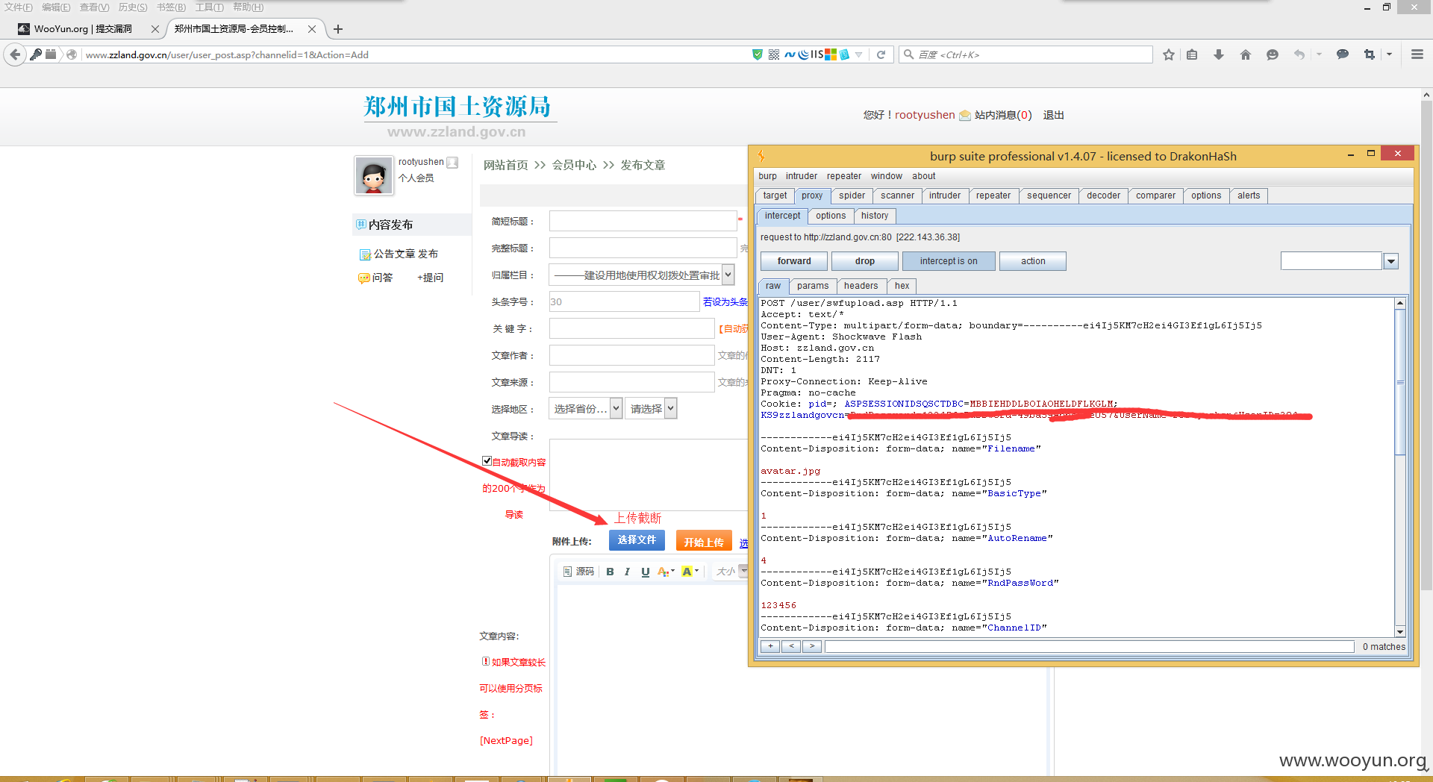
Task: Switch to the headers view tab
Action: coord(861,286)
